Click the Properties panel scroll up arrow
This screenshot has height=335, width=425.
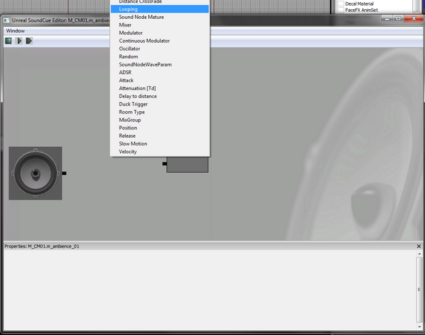coord(419,254)
